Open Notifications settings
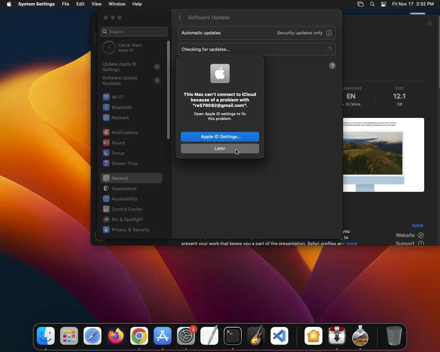Screen dimensions: 440x352 (x=131, y=132)
